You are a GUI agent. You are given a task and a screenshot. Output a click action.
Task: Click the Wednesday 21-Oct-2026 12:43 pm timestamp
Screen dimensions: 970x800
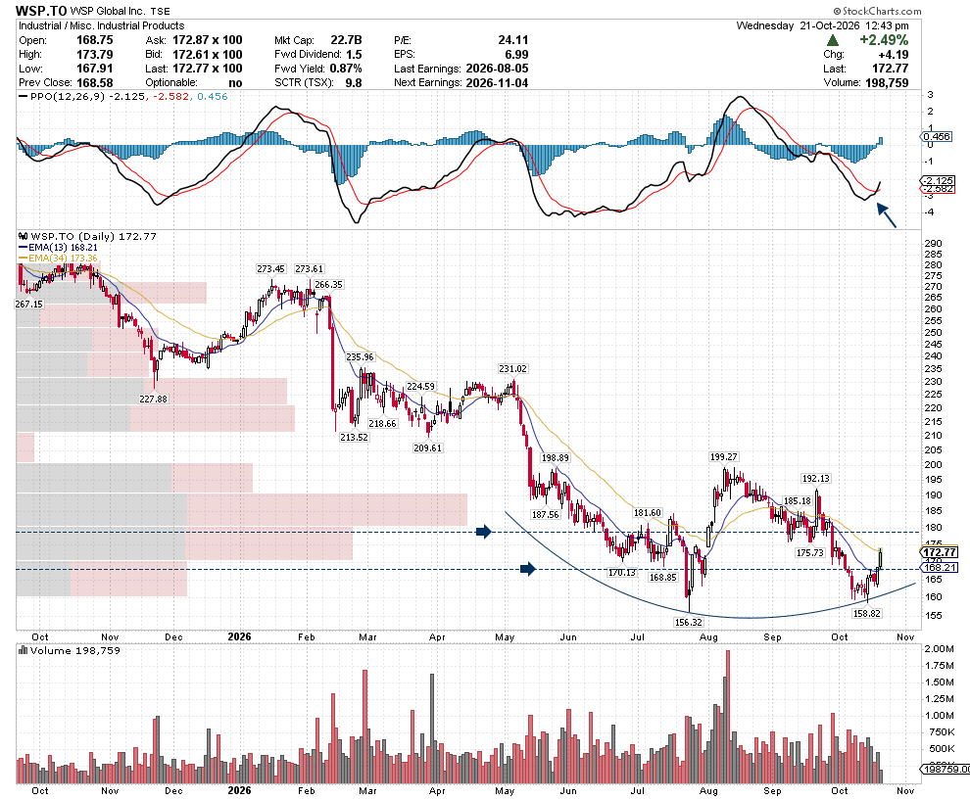(x=822, y=26)
